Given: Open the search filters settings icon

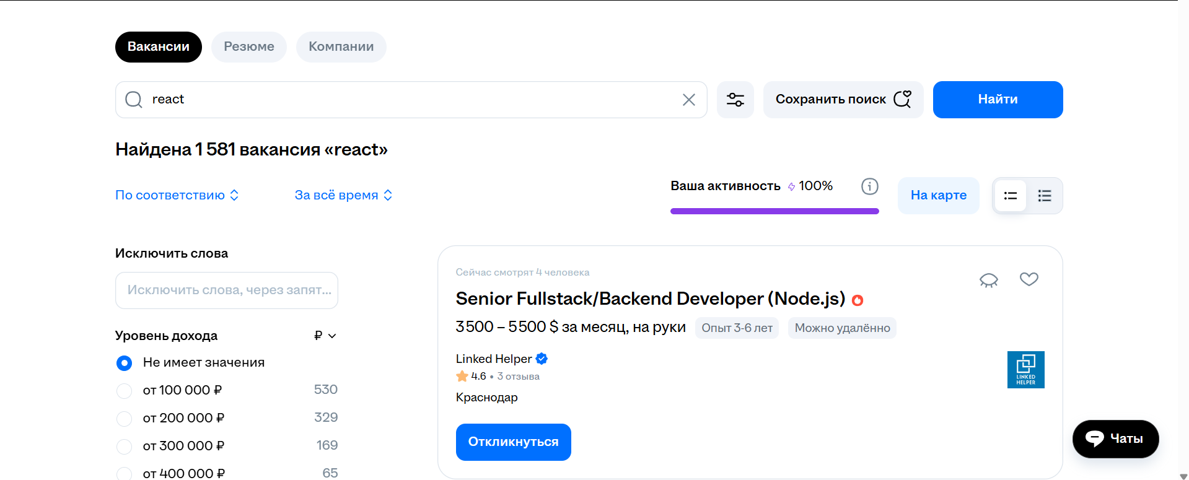Looking at the screenshot, I should [x=735, y=100].
